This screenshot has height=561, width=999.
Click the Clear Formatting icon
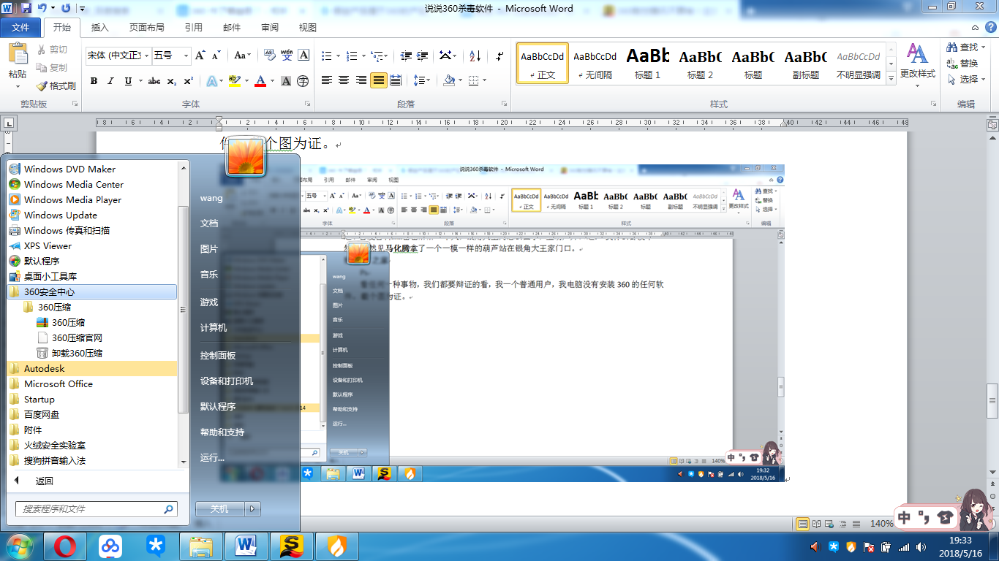269,56
